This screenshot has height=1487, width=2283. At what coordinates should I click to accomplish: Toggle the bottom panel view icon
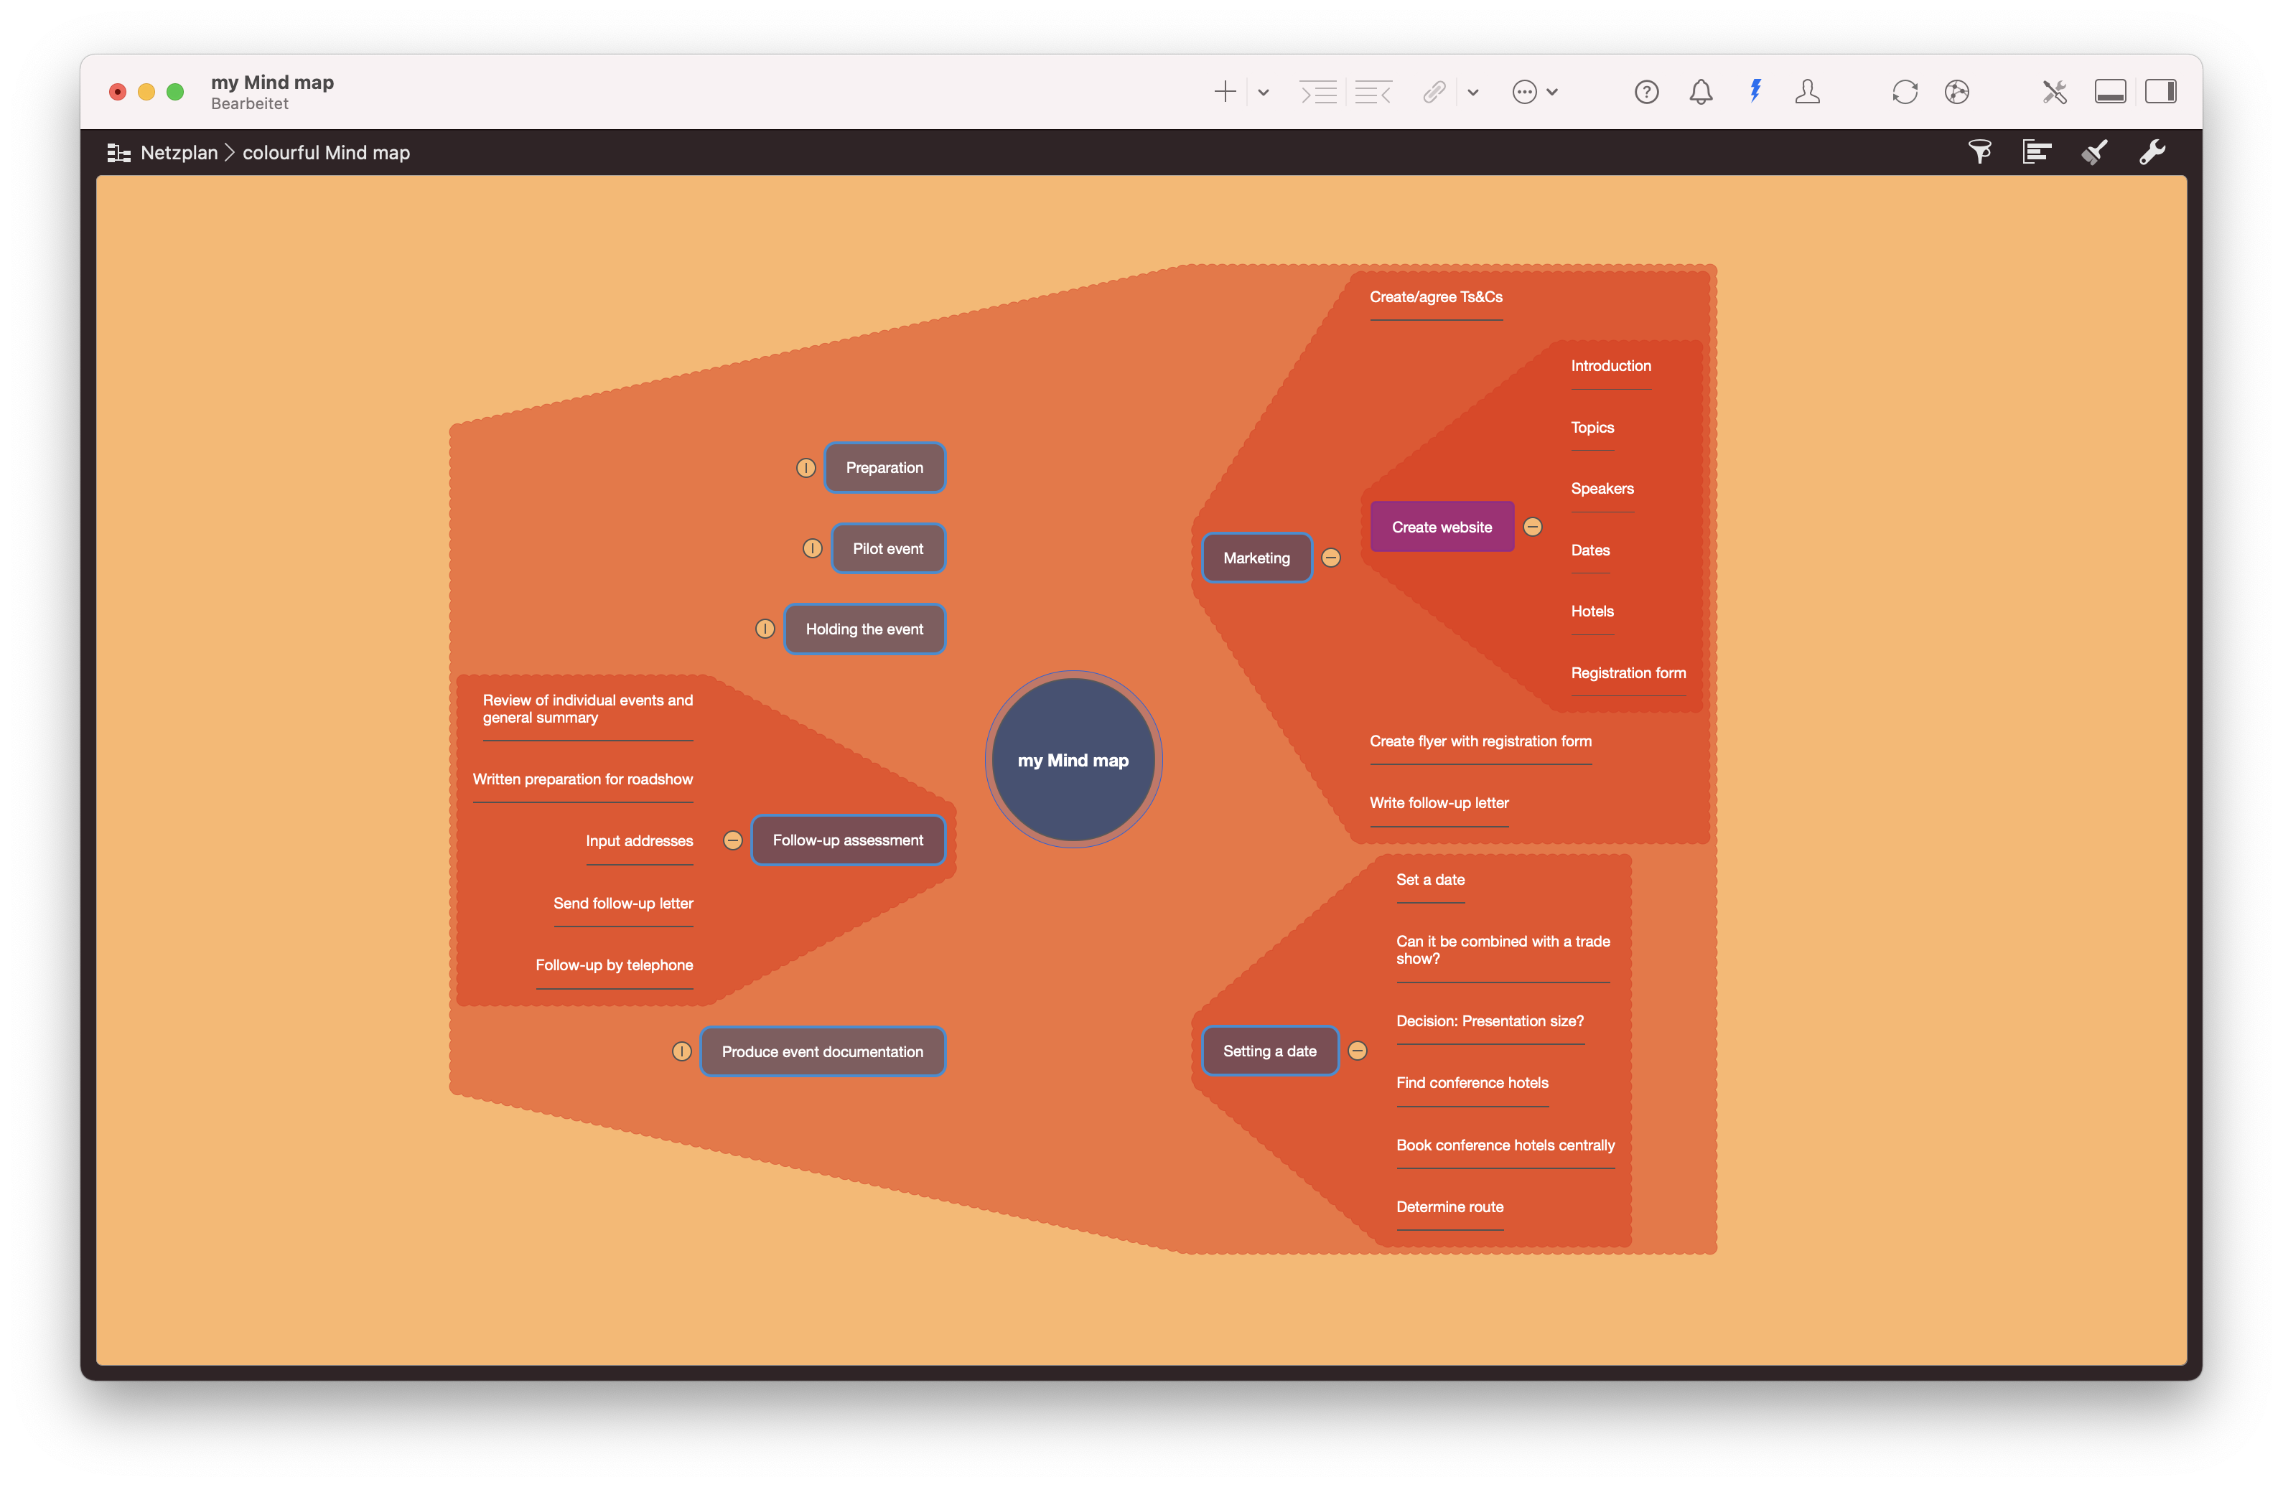click(2110, 92)
